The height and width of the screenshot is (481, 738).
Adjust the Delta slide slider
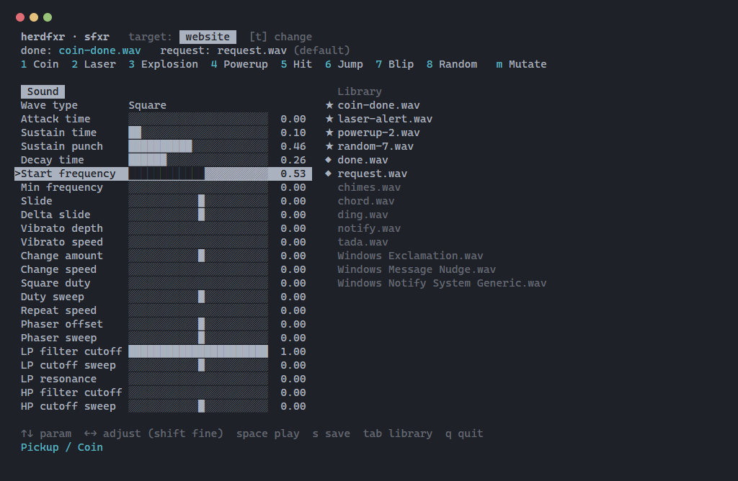tap(198, 215)
